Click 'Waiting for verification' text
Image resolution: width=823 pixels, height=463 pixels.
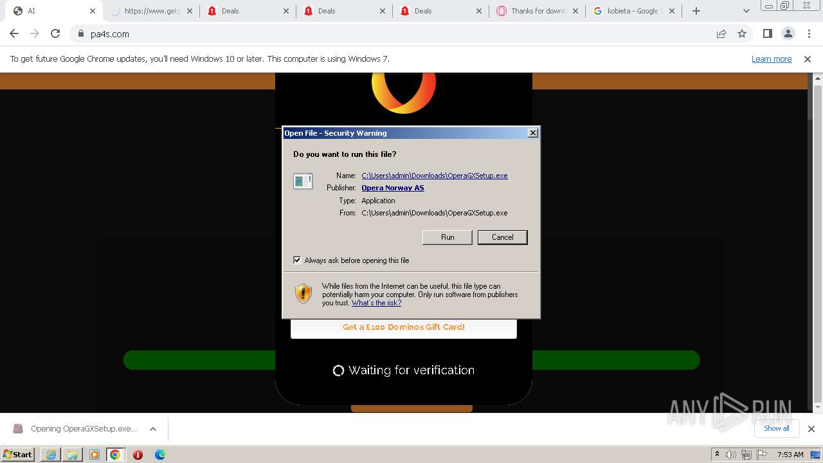pyautogui.click(x=411, y=370)
